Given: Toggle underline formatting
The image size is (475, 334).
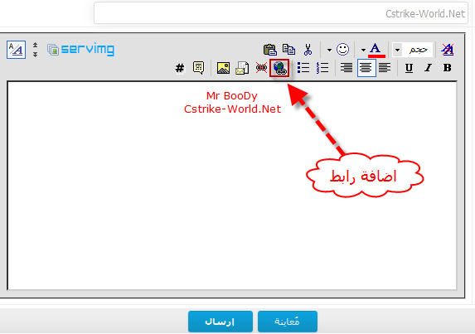Looking at the screenshot, I should coord(409,68).
